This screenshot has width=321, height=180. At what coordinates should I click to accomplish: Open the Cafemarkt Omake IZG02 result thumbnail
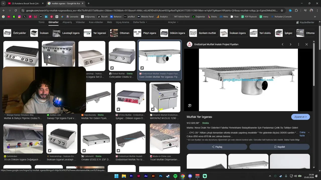click(x=96, y=139)
